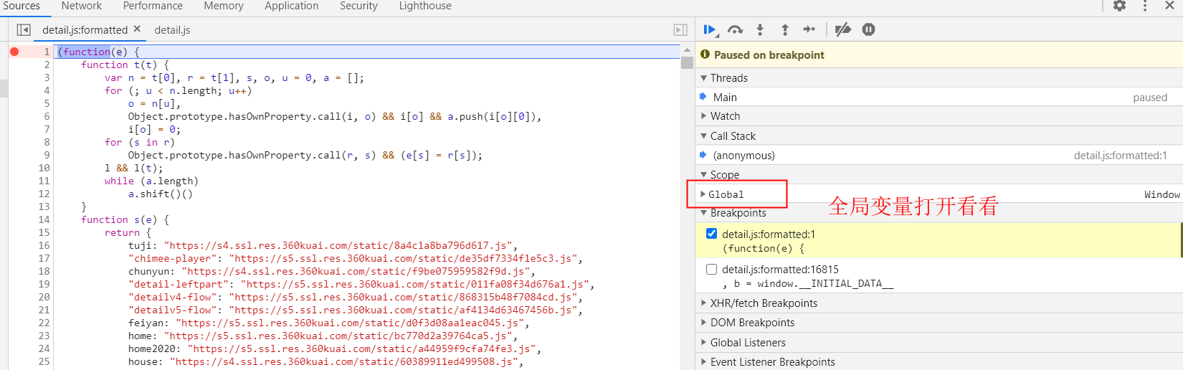
Task: Switch to the Performance tab
Action: (x=153, y=6)
